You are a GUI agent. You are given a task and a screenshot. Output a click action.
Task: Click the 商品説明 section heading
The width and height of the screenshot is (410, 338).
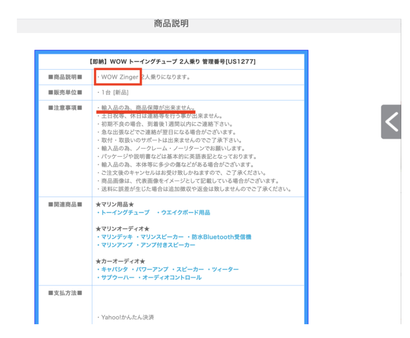[x=171, y=23]
